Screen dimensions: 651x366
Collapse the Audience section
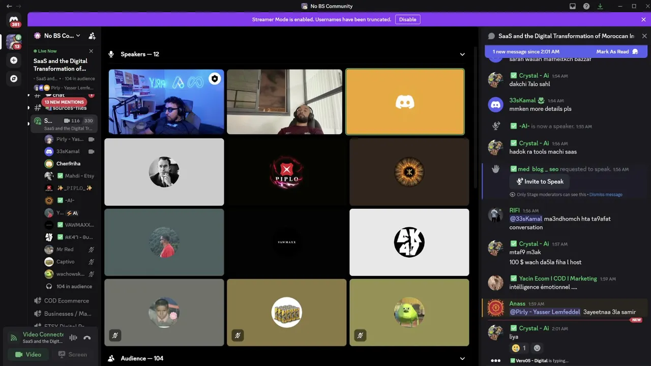coord(462,358)
